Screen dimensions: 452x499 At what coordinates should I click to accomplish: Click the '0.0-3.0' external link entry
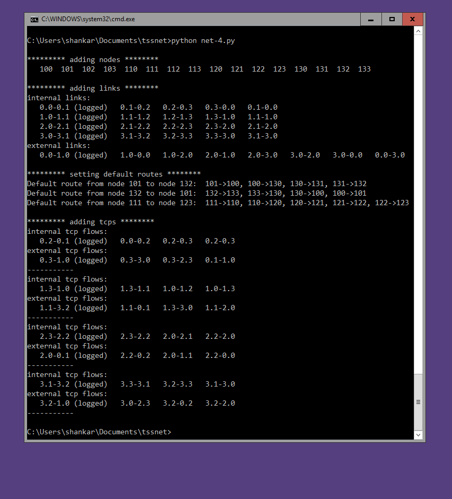pos(390,155)
